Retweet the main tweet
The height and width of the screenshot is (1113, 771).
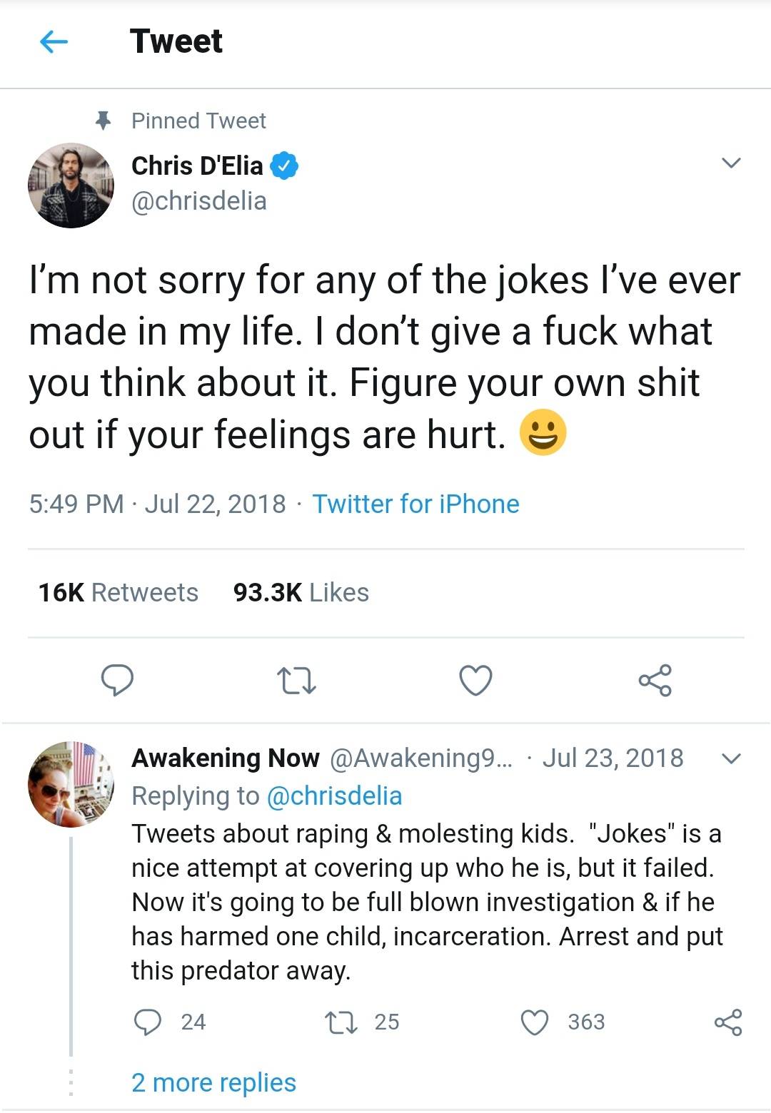[x=296, y=680]
